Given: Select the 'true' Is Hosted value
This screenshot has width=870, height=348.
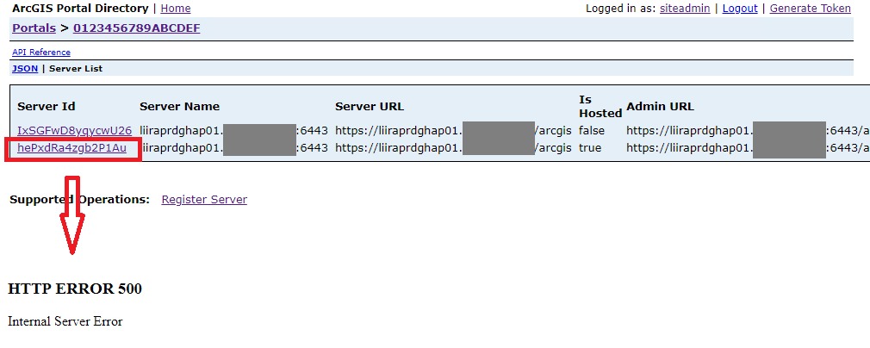Looking at the screenshot, I should pyautogui.click(x=590, y=148).
